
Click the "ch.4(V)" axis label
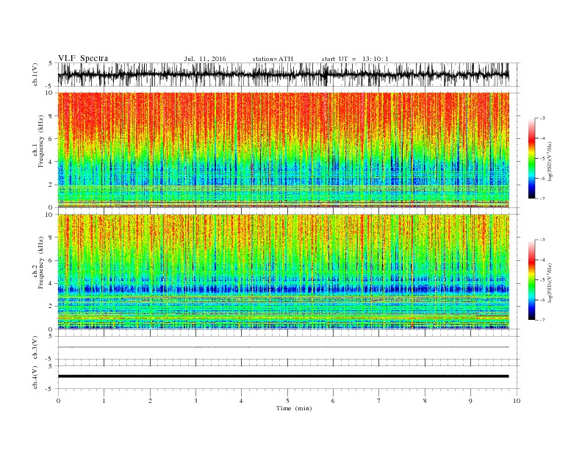point(35,377)
